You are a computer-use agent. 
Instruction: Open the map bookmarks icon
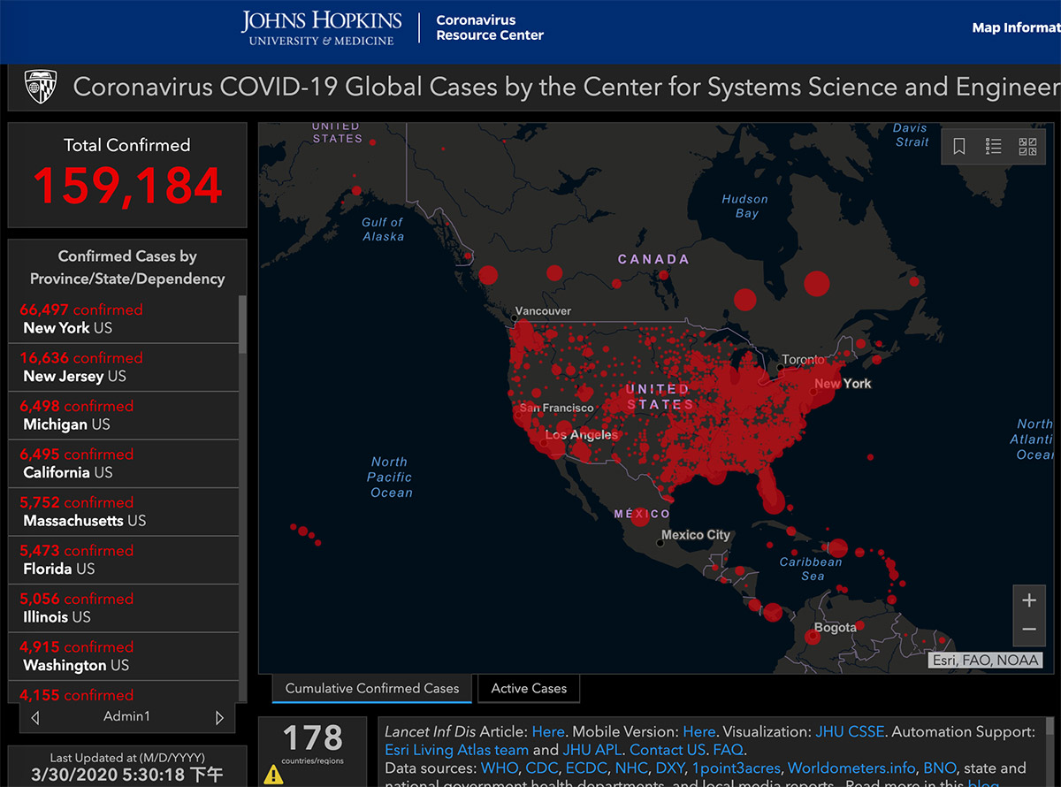click(x=959, y=147)
